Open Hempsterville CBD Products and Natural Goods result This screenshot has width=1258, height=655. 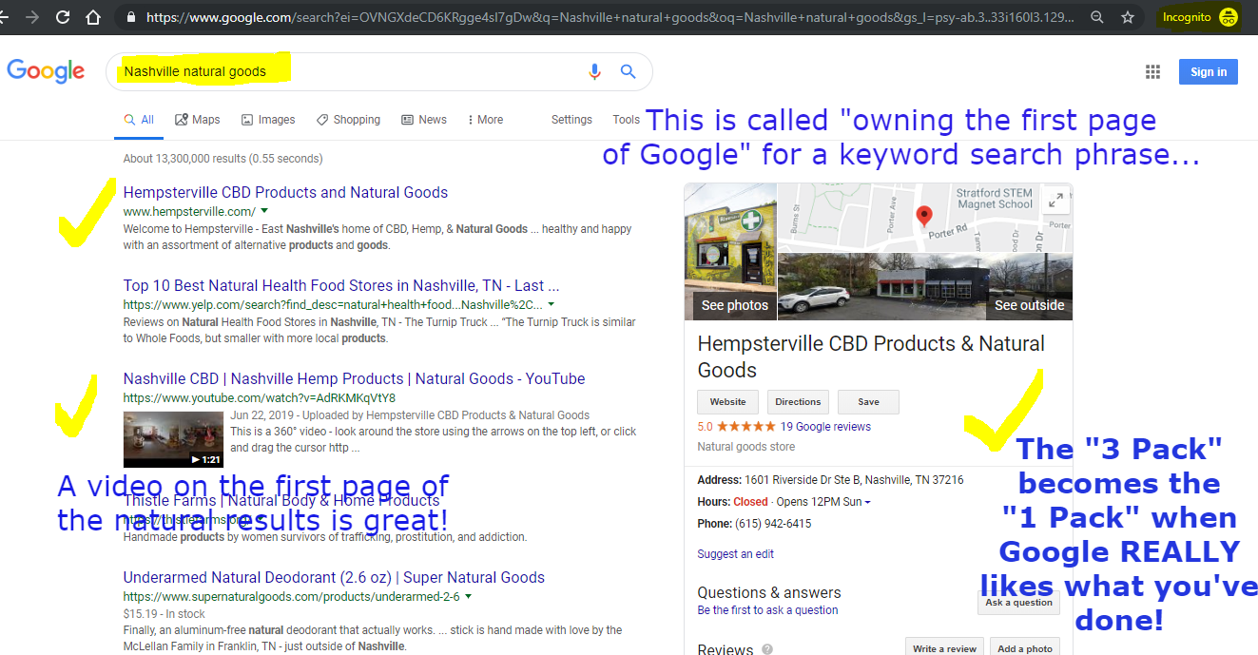285,193
